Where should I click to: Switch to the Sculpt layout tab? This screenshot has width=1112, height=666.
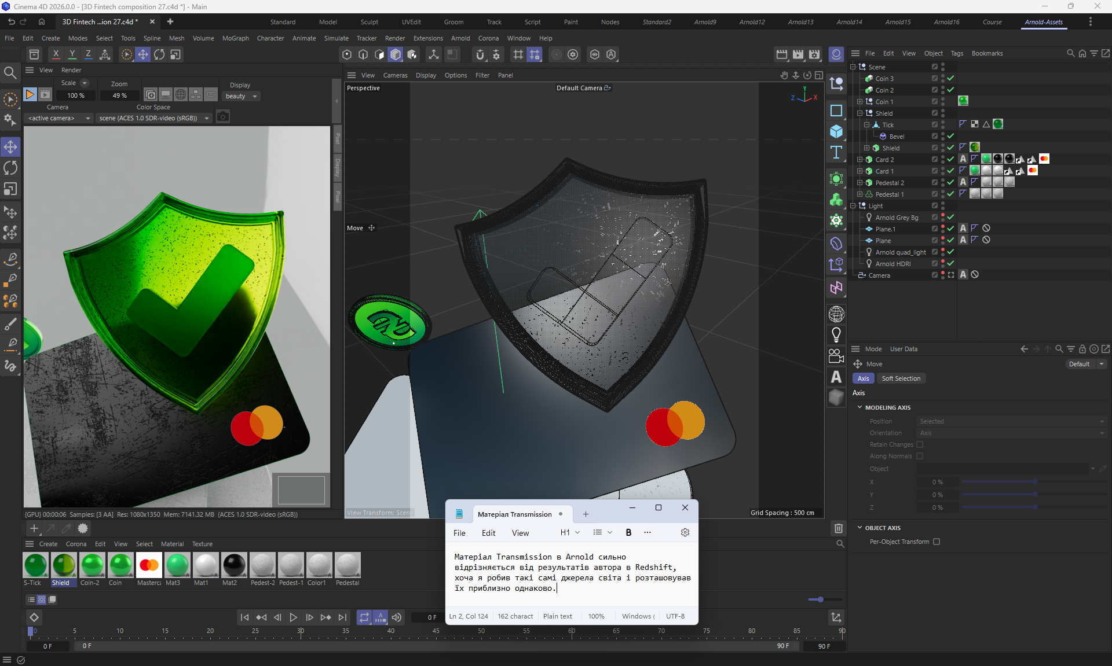[x=369, y=22]
